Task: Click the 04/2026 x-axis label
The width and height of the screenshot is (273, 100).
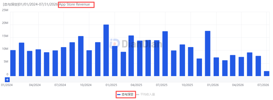Action: tap(238, 85)
